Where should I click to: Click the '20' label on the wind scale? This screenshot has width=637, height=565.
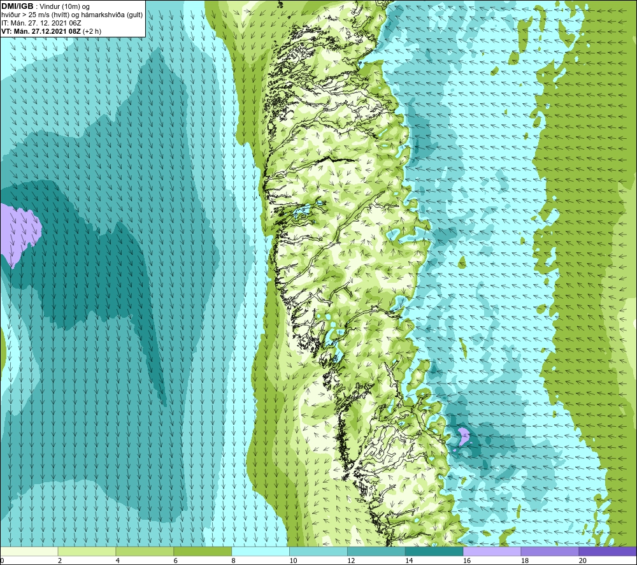pos(583,561)
